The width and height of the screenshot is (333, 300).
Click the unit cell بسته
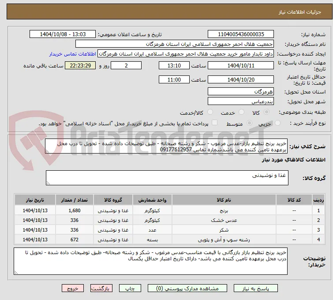152,240
